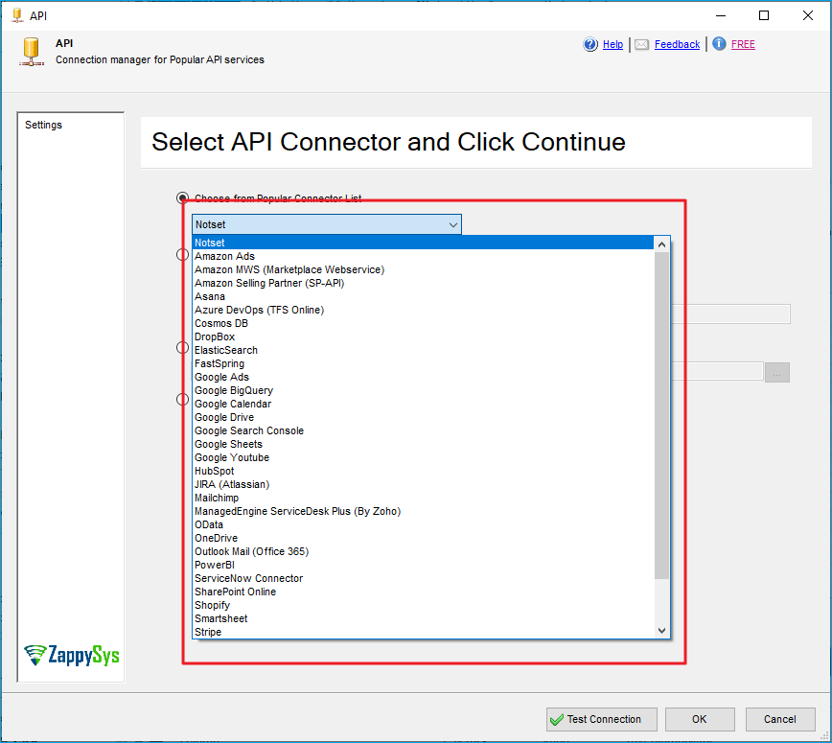Pick Google Ads from the list
Viewport: 832px width, 743px height.
pos(423,377)
